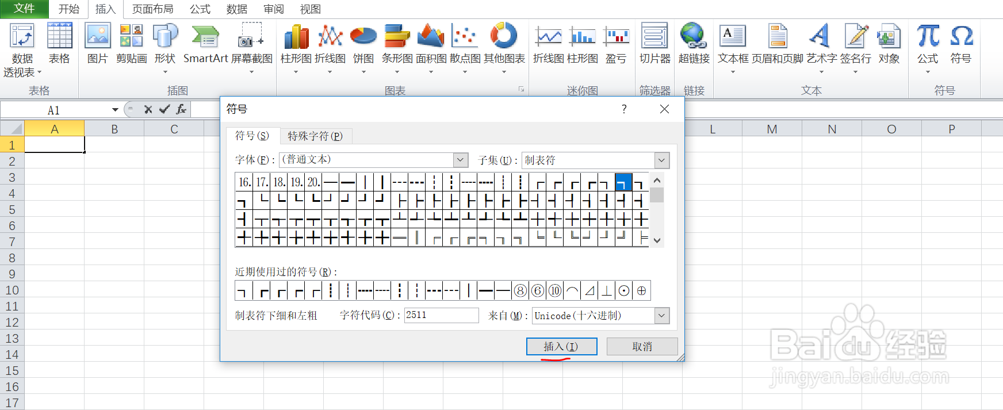Click cell A1
The image size is (1003, 410).
55,145
